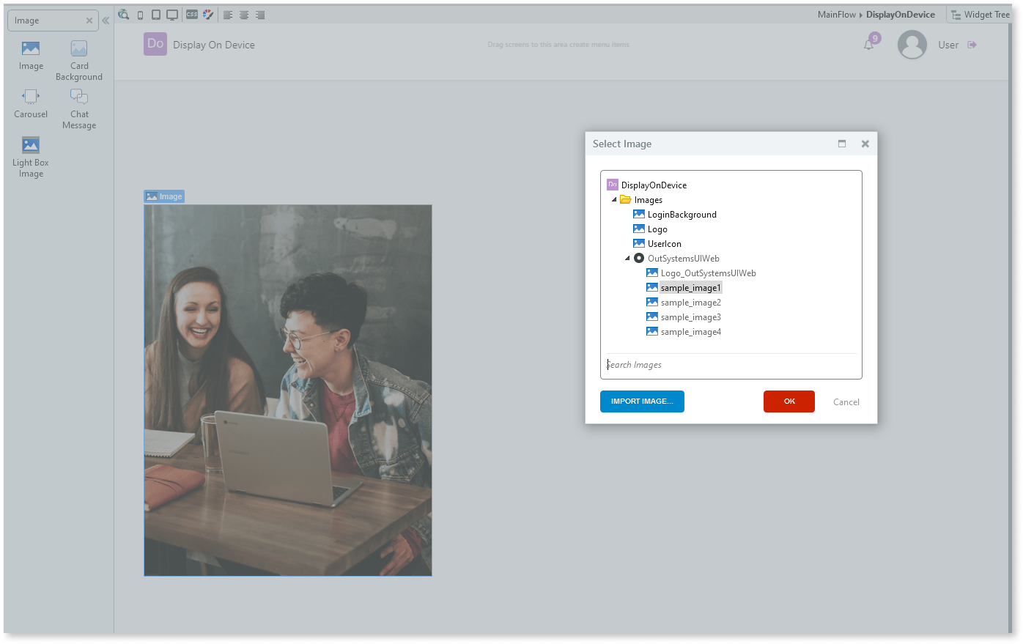Open the notifications bell icon
1023x644 pixels.
click(868, 44)
